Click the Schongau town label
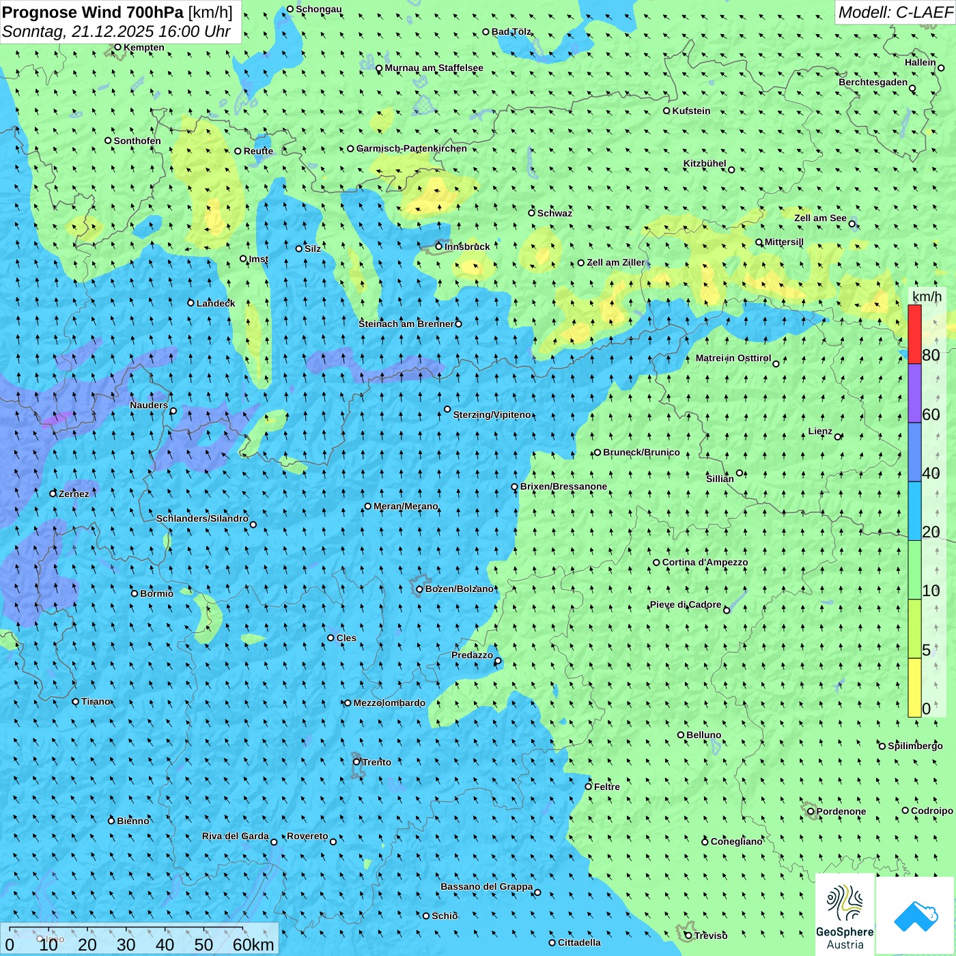 point(319,10)
